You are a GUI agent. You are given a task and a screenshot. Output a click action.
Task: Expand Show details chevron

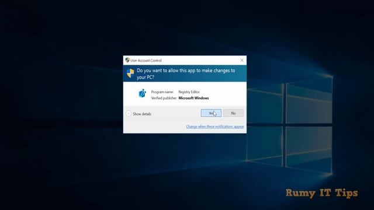coord(129,114)
